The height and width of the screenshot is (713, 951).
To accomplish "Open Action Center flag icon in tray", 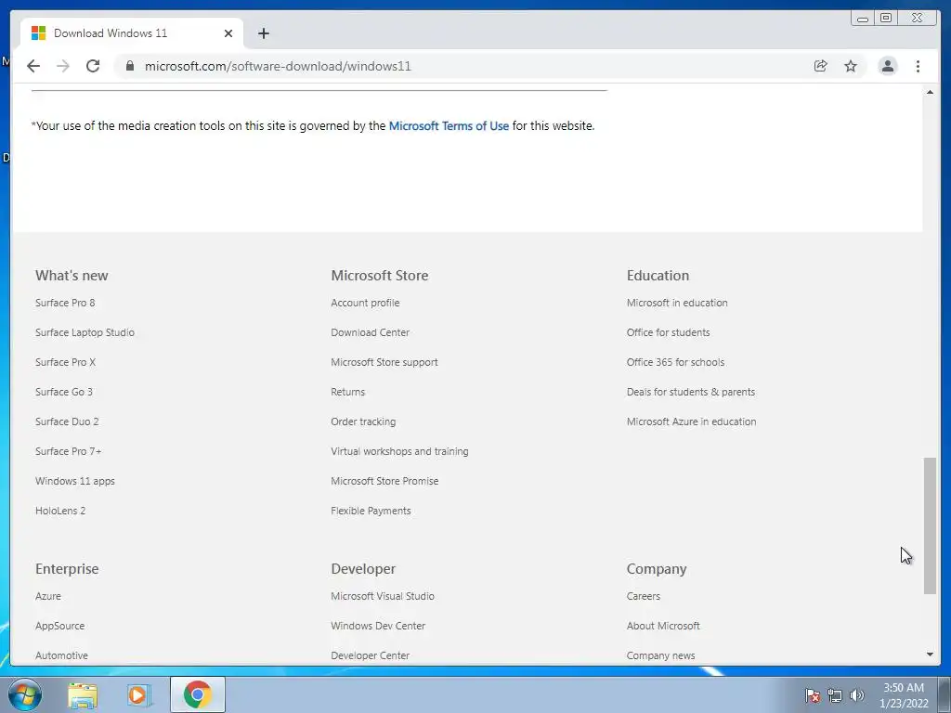I will tap(813, 695).
